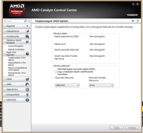Close the Catalyst Control Center window
Viewport: 143px width, 133px height.
pos(138,4)
